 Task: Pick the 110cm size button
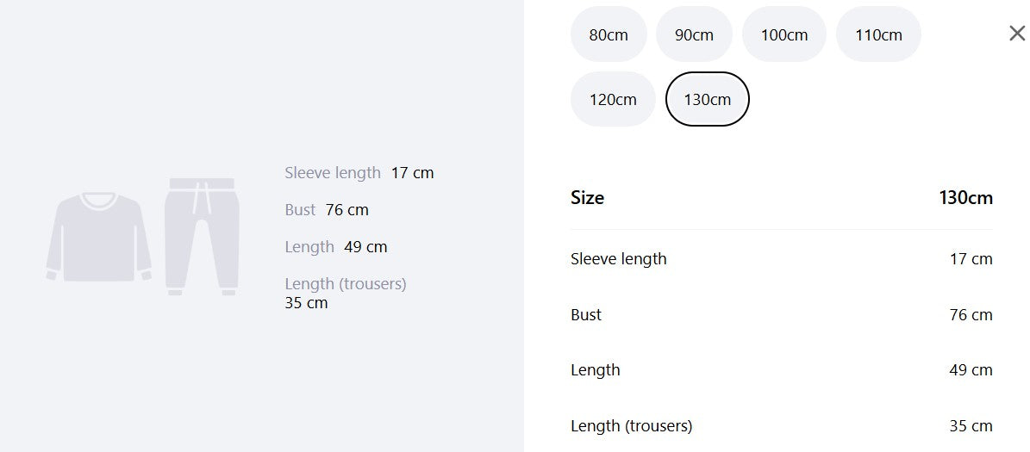coord(878,34)
